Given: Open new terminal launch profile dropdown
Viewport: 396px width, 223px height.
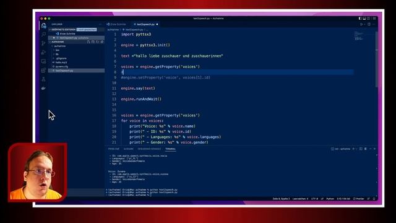Looking at the screenshot, I should pyautogui.click(x=356, y=149).
